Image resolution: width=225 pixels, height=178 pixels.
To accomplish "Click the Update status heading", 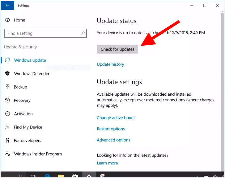I will [117, 21].
